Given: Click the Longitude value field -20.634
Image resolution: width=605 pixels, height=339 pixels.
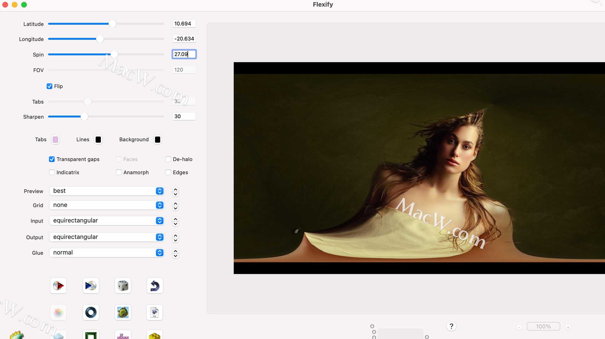Looking at the screenshot, I should coord(184,39).
